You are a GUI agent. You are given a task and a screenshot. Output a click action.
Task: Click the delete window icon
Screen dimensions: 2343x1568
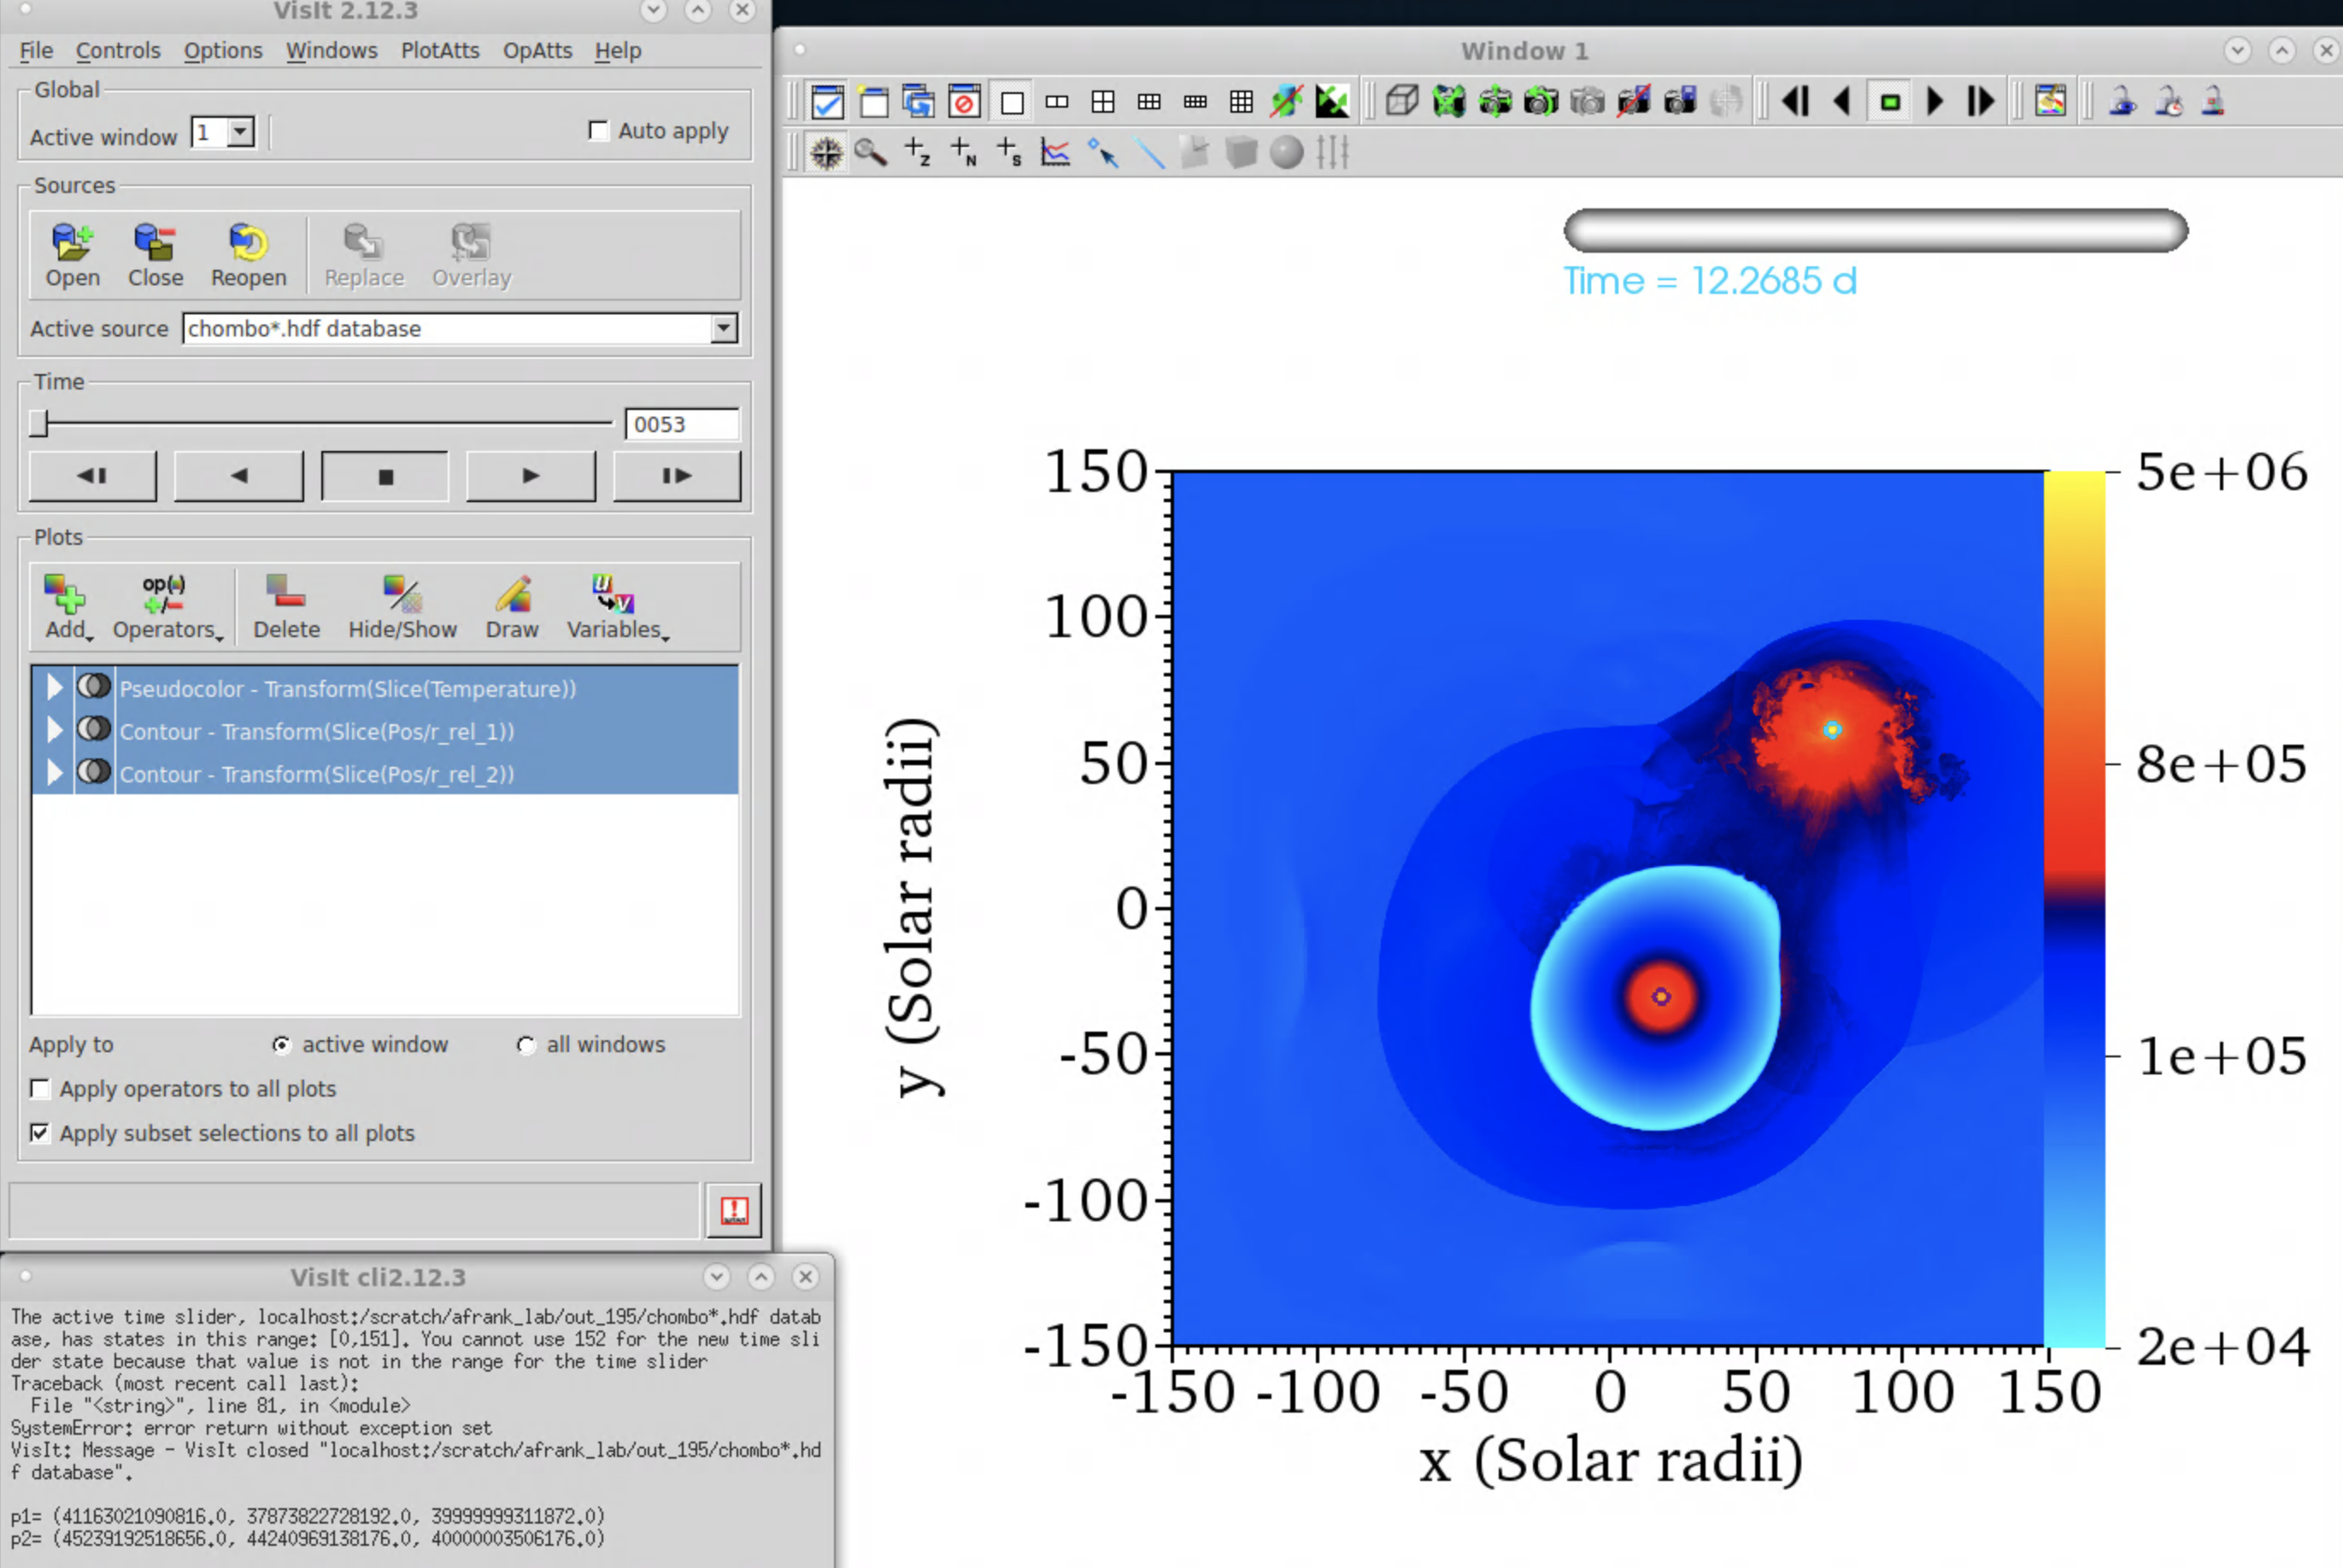click(965, 101)
